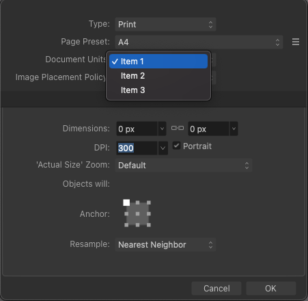Expand the height dimension dropdown arrow

(x=234, y=129)
